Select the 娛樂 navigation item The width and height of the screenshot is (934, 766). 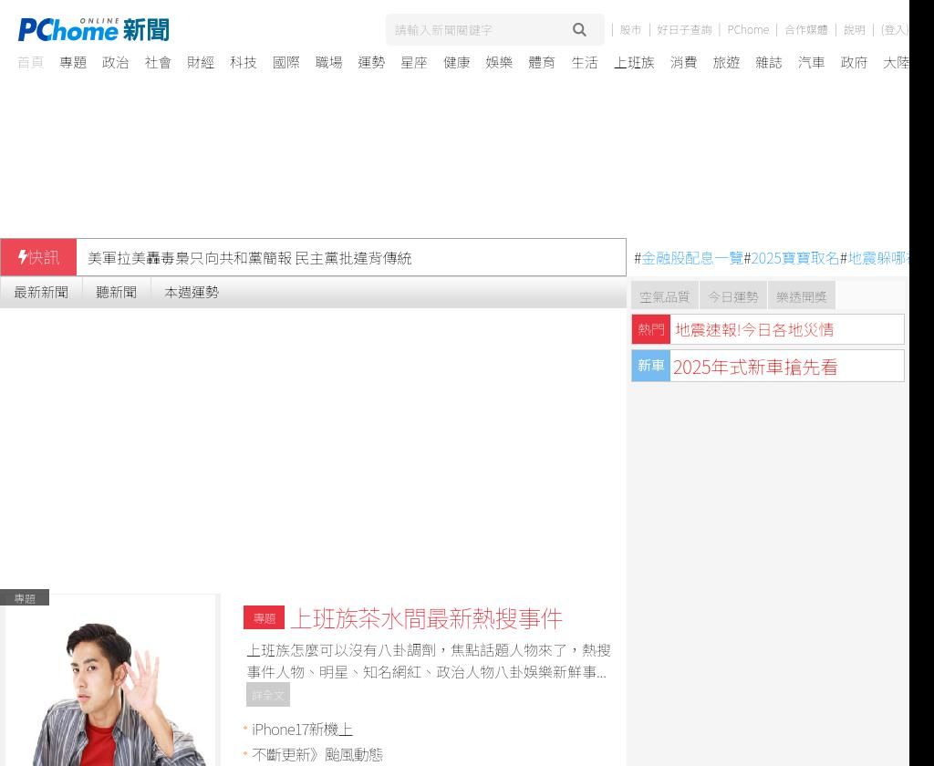point(499,62)
